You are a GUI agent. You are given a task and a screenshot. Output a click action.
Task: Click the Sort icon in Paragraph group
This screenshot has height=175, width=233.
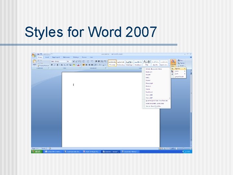(102, 62)
